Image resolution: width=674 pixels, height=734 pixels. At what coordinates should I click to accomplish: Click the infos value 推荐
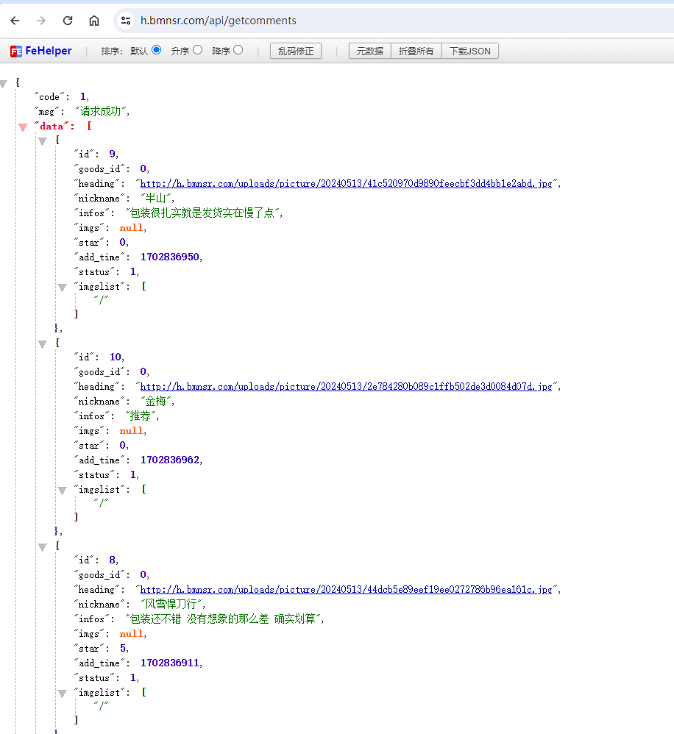pos(141,416)
